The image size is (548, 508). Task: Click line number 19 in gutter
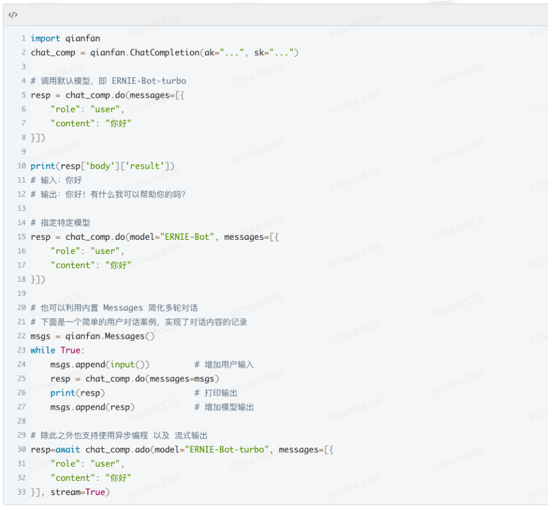point(22,293)
